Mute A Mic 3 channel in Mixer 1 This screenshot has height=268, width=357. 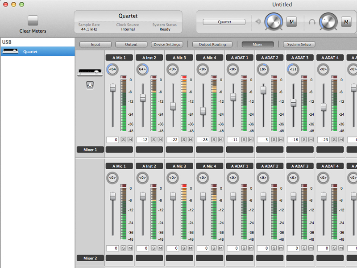pyautogui.click(x=191, y=140)
